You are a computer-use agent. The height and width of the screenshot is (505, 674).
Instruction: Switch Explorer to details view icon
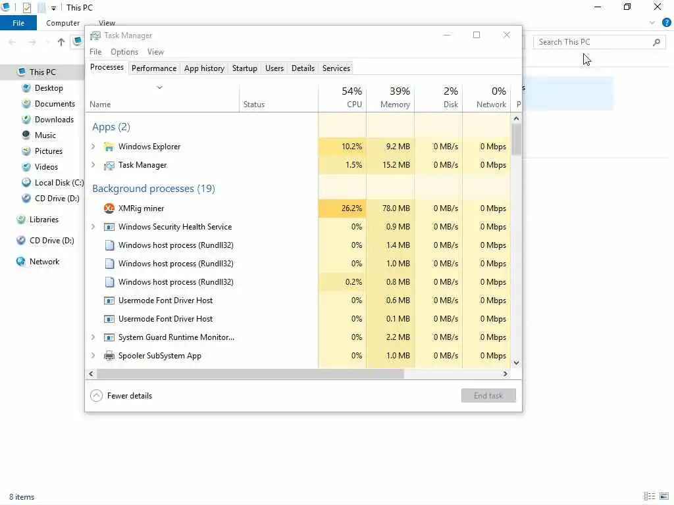(x=650, y=496)
